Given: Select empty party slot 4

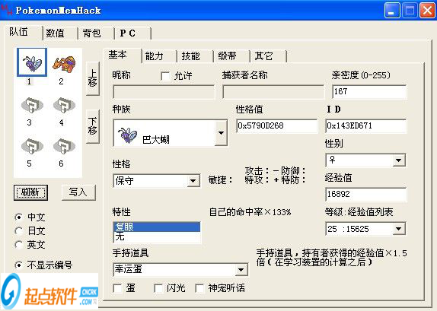Looking at the screenshot, I should tap(64, 105).
